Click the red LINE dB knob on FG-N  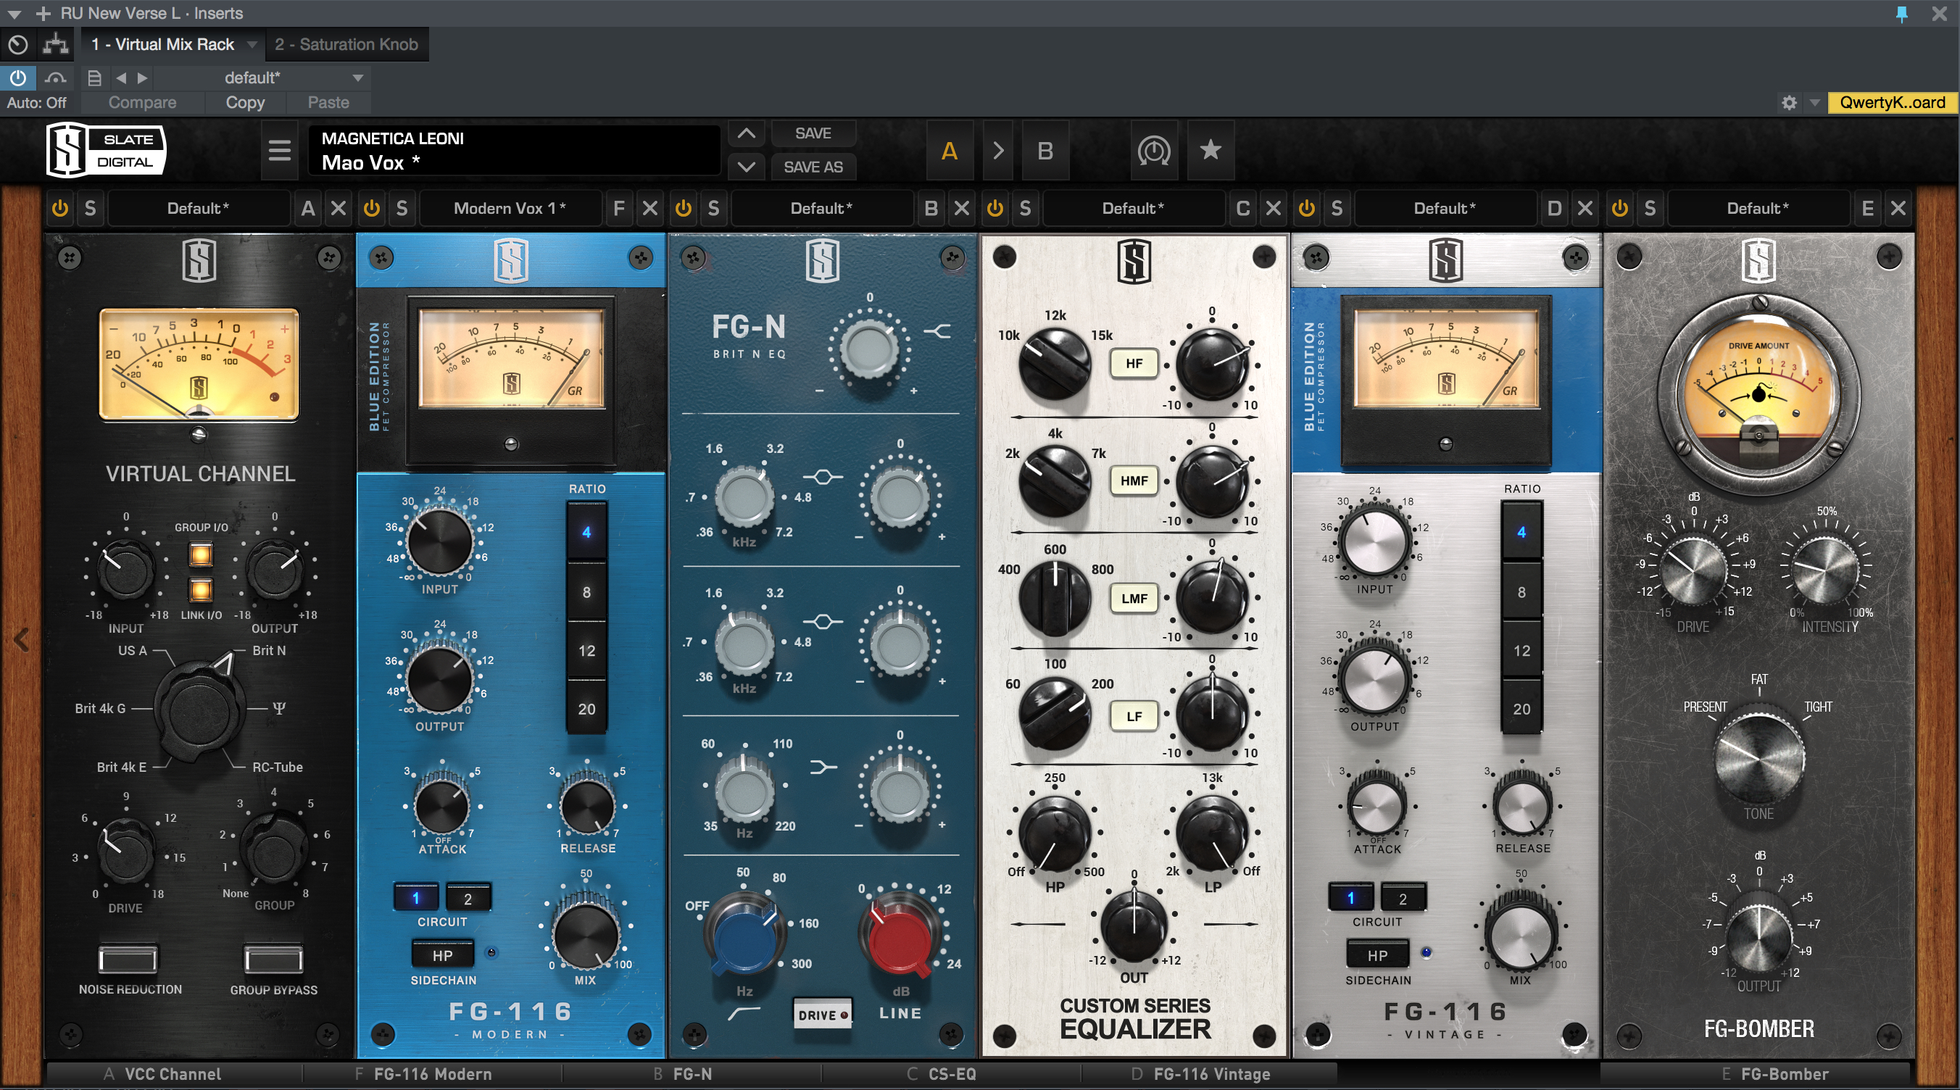[900, 939]
